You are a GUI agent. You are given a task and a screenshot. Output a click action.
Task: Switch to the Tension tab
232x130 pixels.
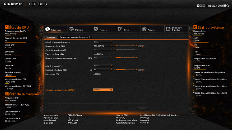(x=104, y=29)
